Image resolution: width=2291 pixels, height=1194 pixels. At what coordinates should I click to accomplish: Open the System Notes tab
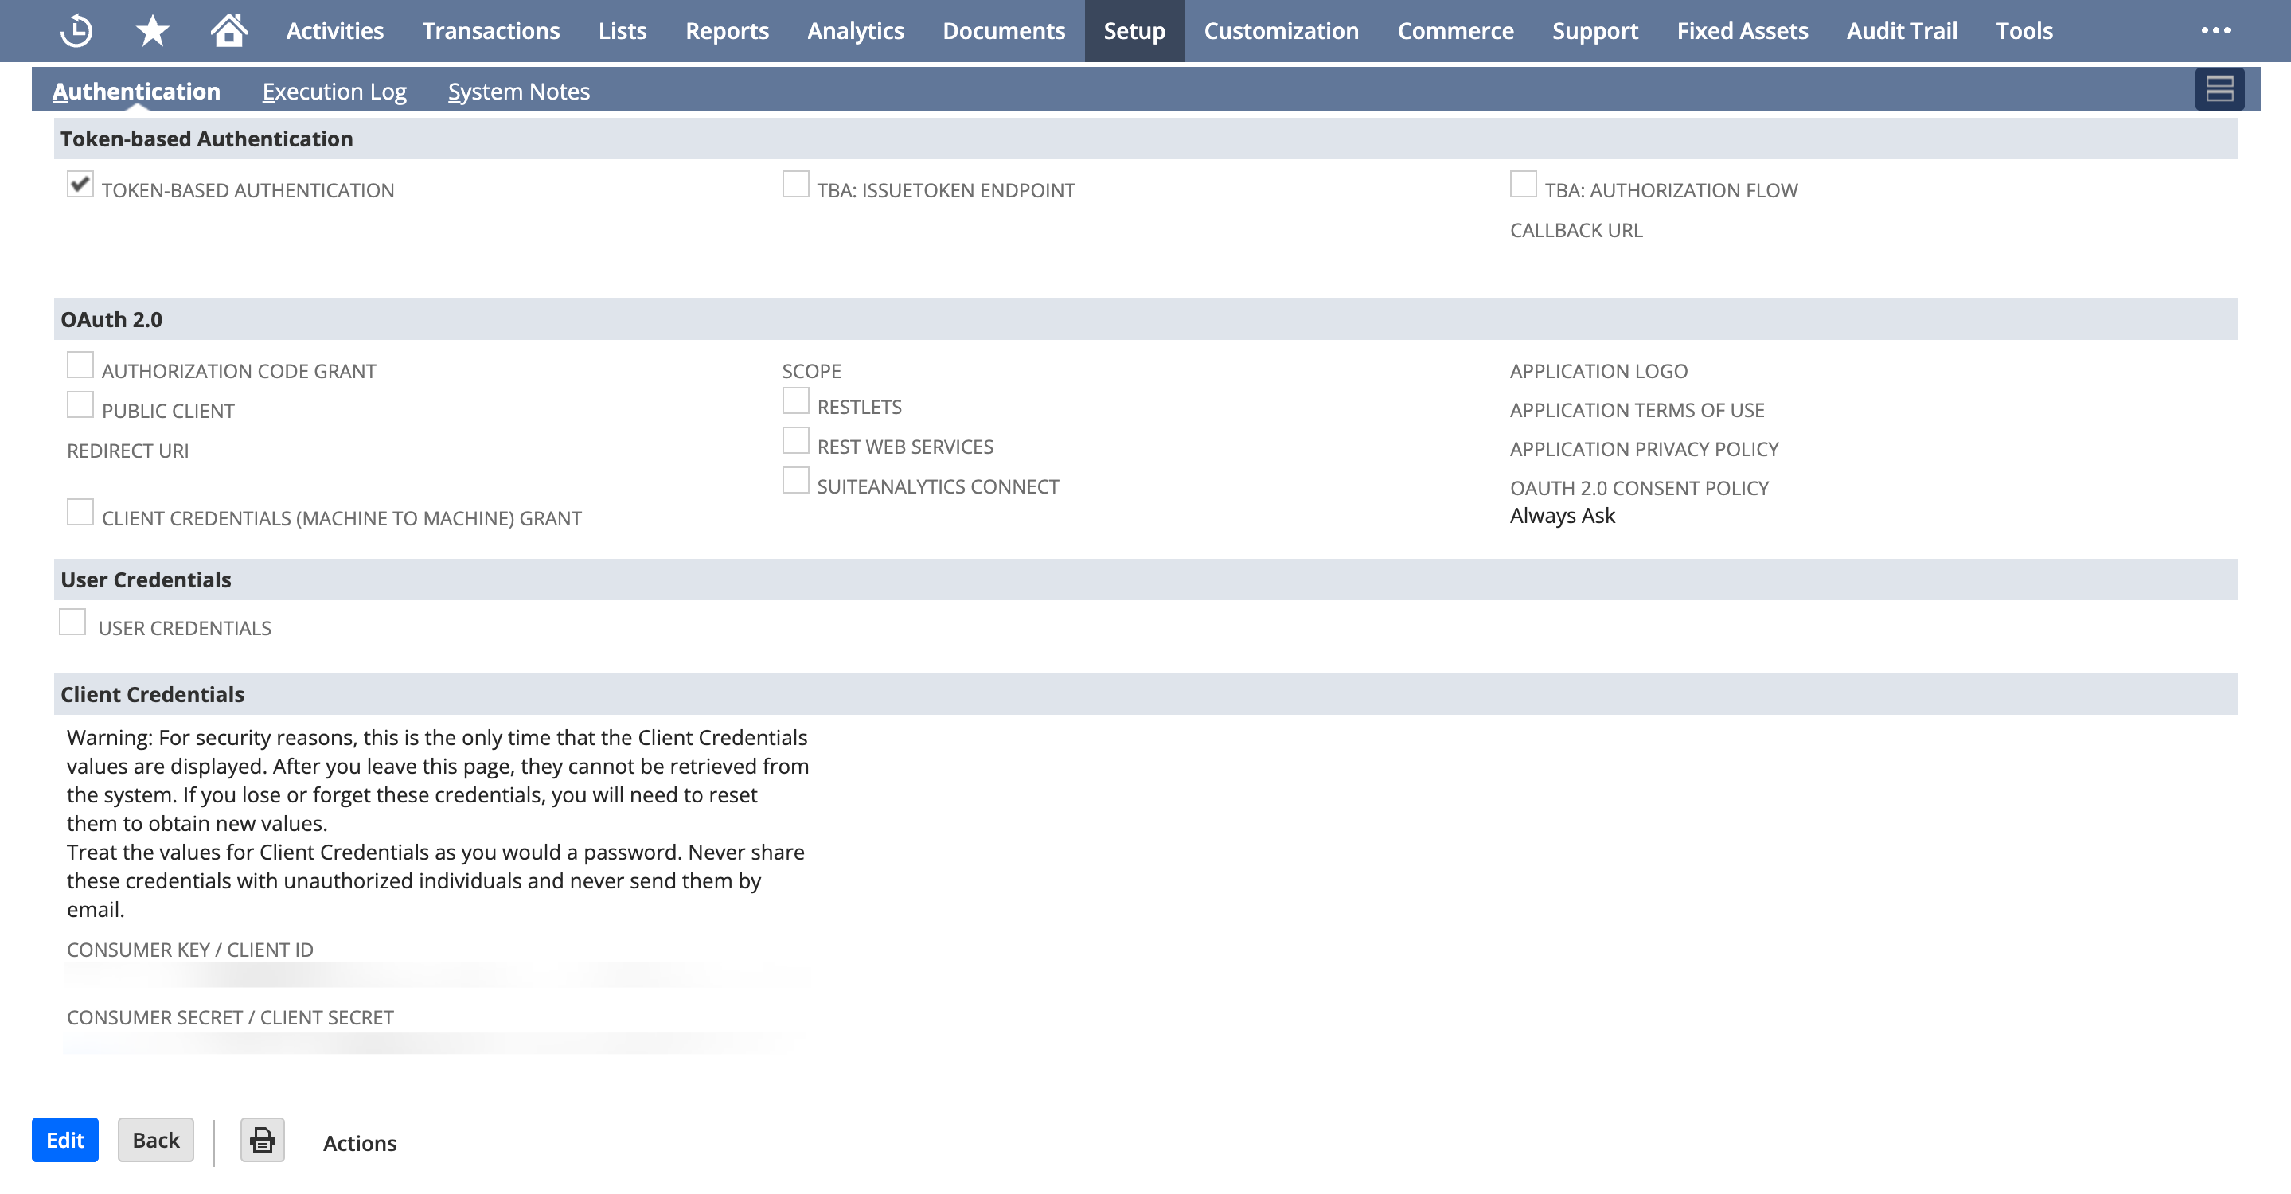[518, 91]
